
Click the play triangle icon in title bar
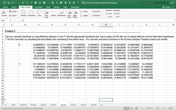tap(74, 3)
